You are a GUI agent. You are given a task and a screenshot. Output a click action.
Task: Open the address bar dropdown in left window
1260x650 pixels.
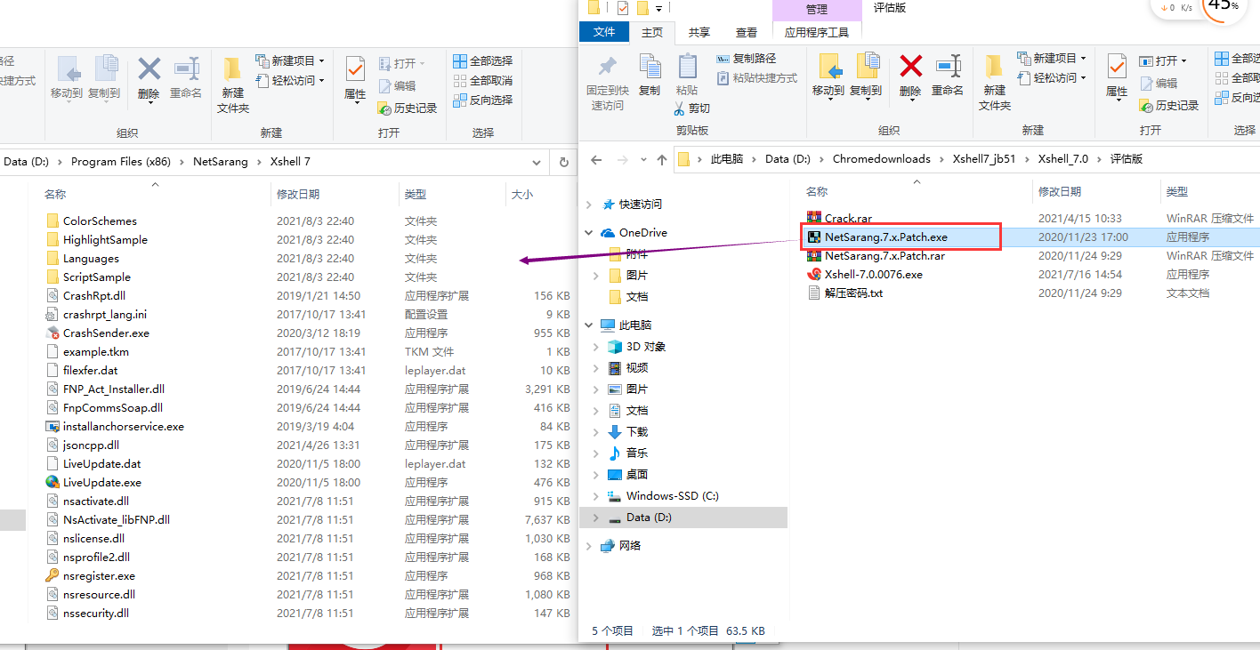[536, 161]
